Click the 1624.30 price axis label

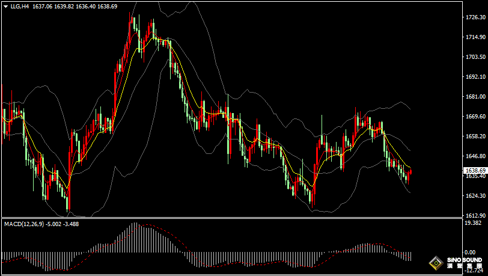(475, 196)
